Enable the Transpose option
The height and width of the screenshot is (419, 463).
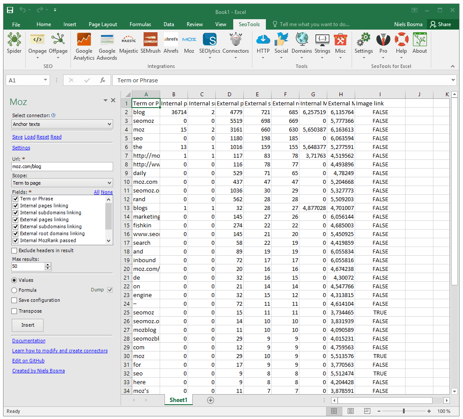coord(15,311)
